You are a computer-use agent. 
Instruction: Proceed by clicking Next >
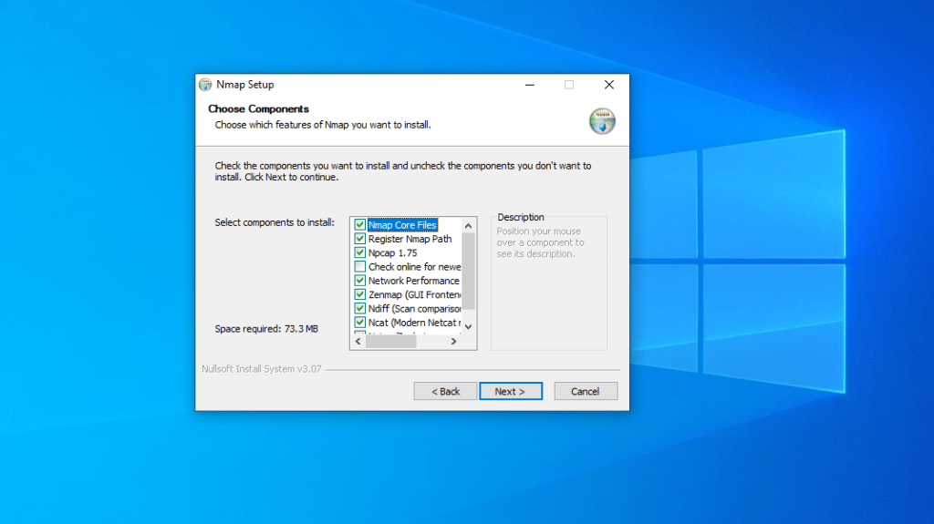point(511,391)
